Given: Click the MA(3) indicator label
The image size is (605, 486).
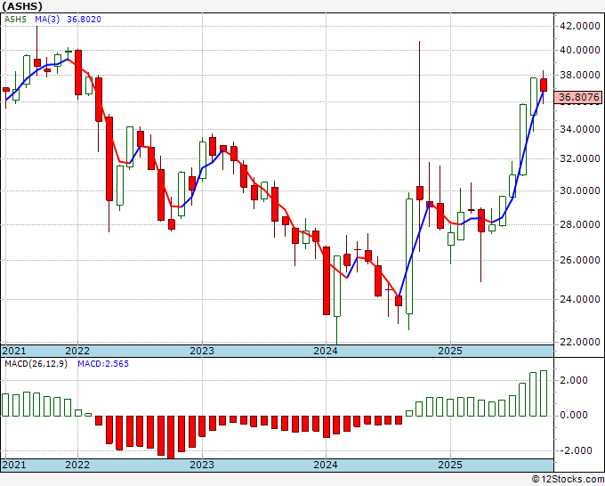Looking at the screenshot, I should (47, 20).
